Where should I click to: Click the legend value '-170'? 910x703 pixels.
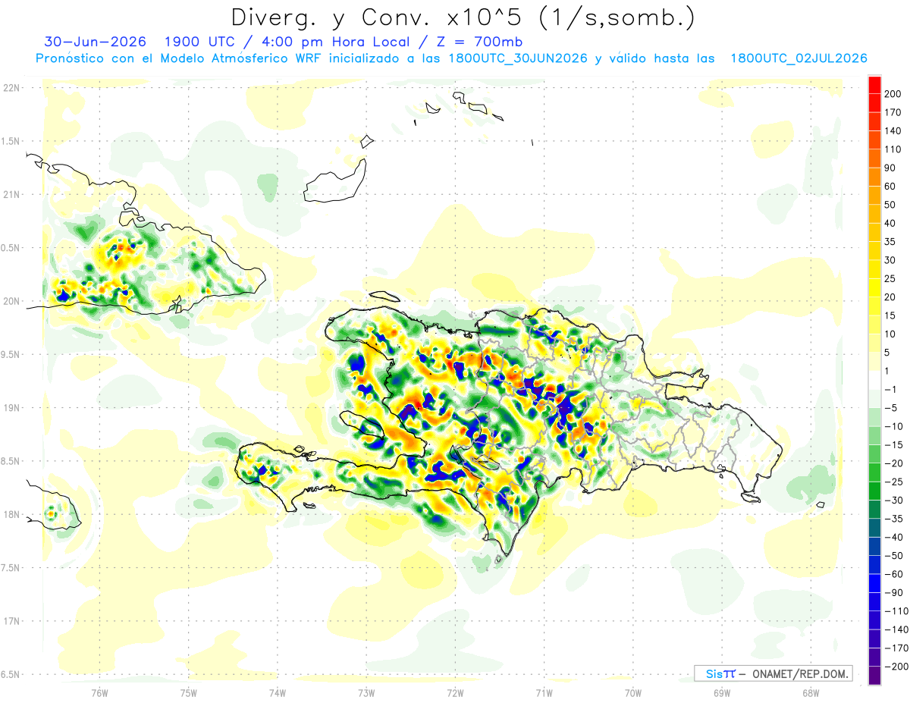(897, 648)
